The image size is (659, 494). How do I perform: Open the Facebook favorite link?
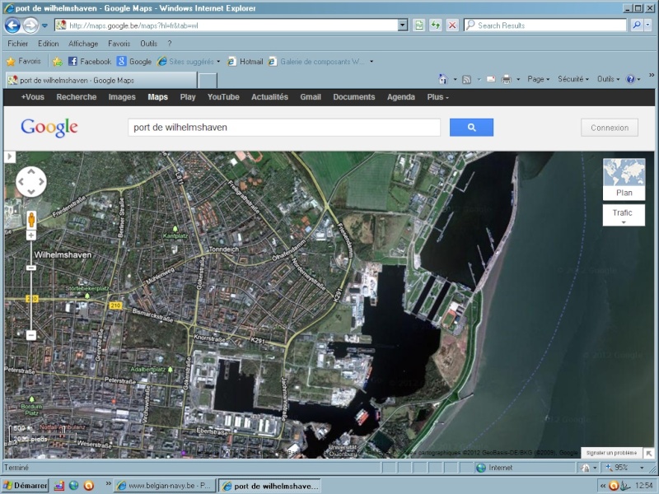click(x=90, y=61)
